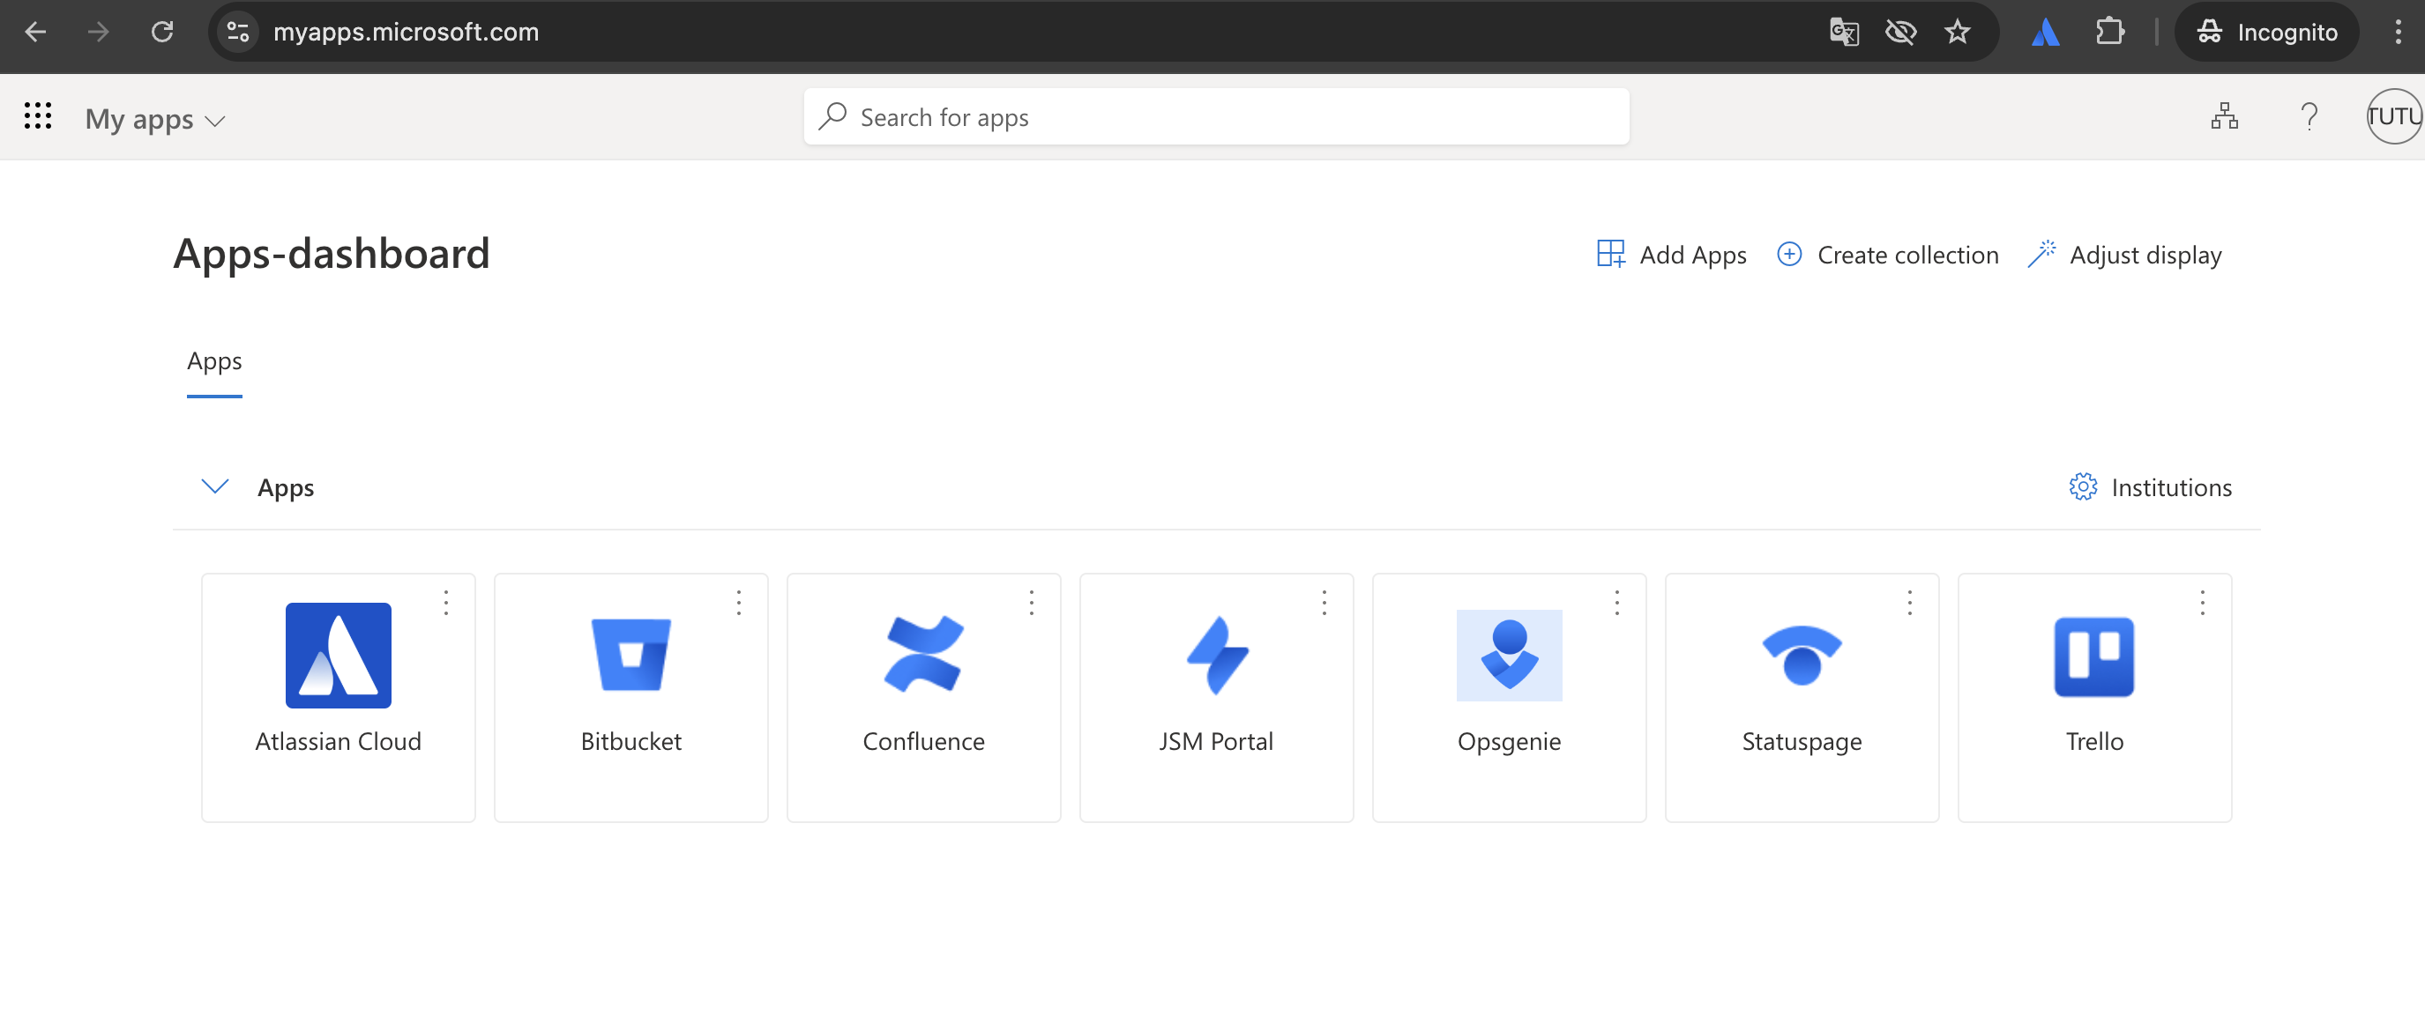Open the Chrome three-dot menu
Viewport: 2425px width, 1031px height.
click(2398, 32)
